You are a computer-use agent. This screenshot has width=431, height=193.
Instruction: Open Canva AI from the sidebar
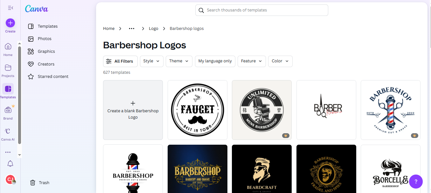8,134
